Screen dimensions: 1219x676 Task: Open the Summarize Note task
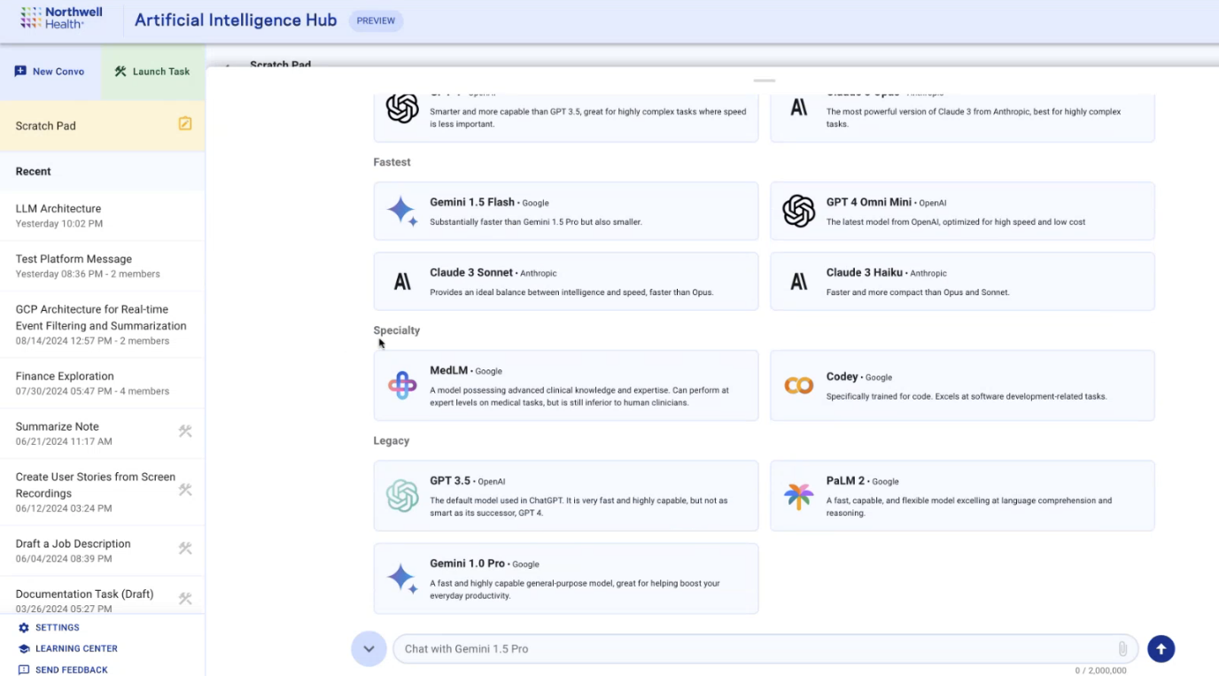(103, 433)
